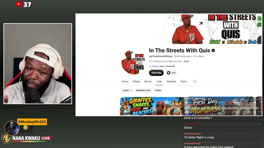Select the Live tab
This screenshot has height=148, width=264.
click(x=159, y=81)
